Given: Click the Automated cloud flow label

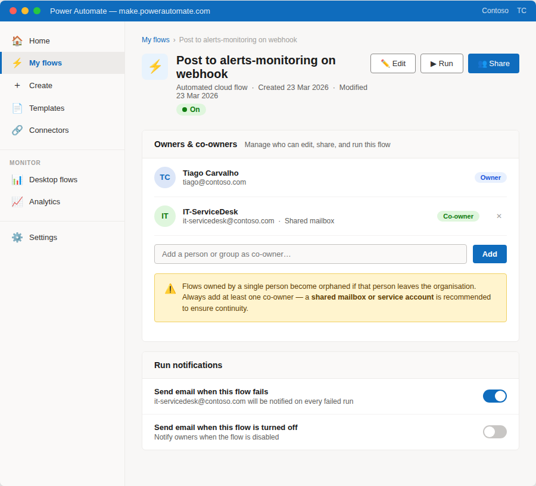Looking at the screenshot, I should tap(211, 88).
